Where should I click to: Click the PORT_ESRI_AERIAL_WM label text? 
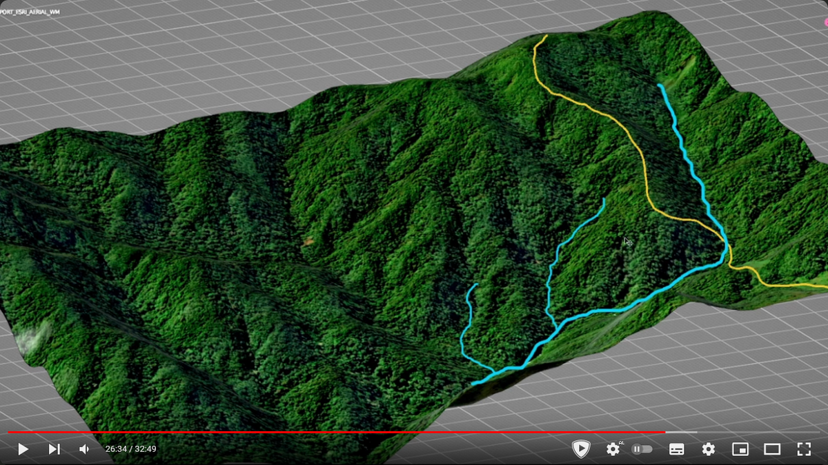[30, 12]
